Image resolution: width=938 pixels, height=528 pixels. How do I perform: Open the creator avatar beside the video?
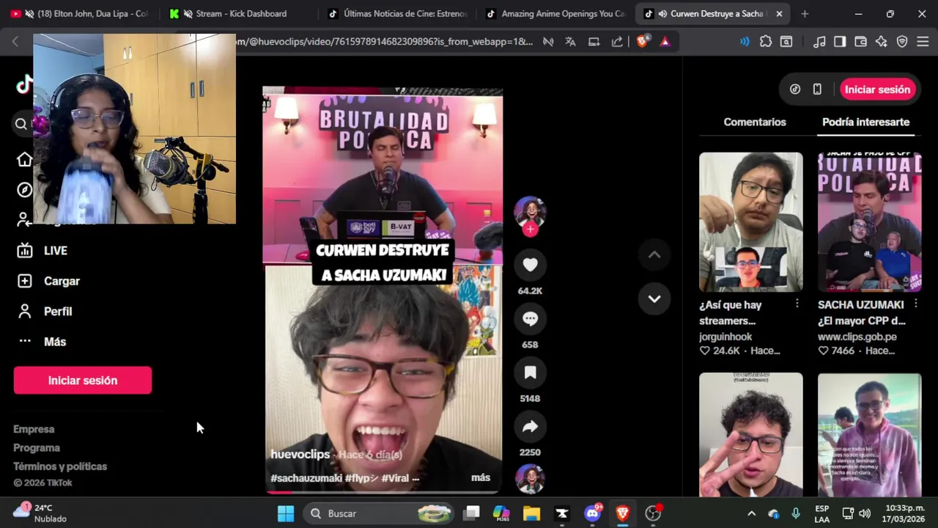coord(530,211)
